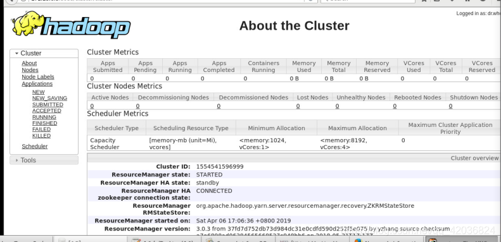Click the Memory Total column header
This screenshot has width=501, height=242.
pos(339,66)
